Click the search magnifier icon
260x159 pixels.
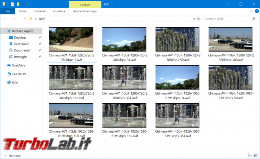point(254,19)
